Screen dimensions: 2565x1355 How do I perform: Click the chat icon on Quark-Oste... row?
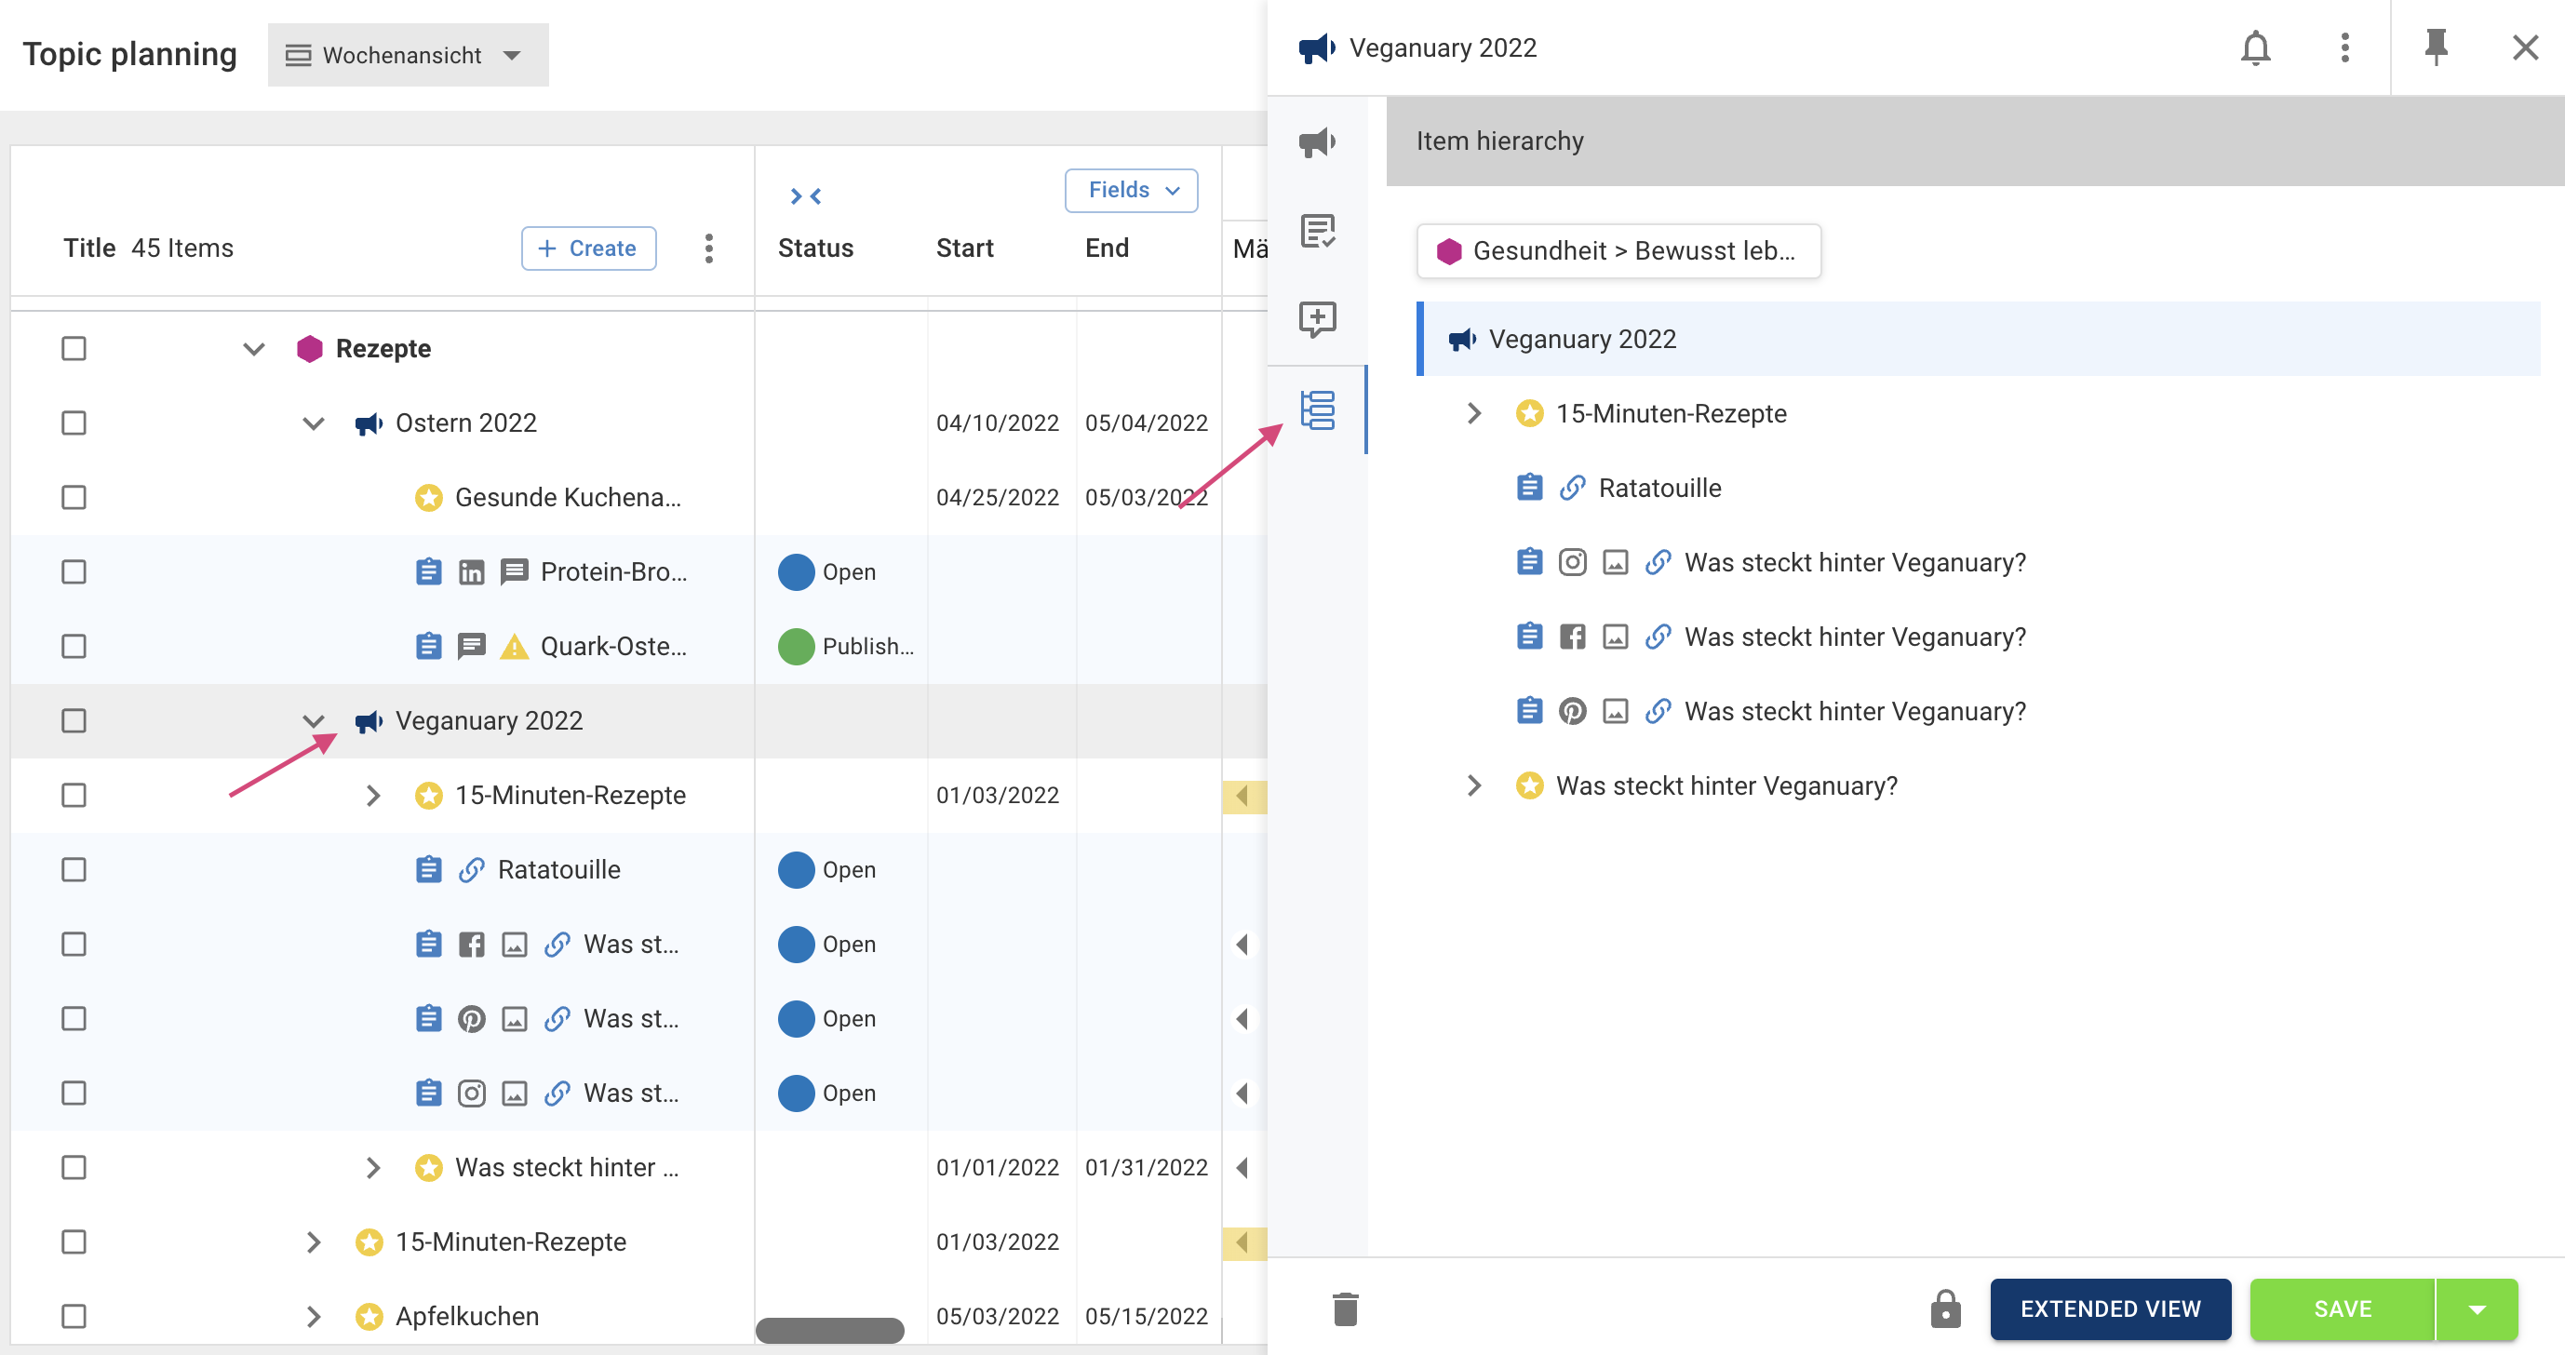pyautogui.click(x=471, y=647)
